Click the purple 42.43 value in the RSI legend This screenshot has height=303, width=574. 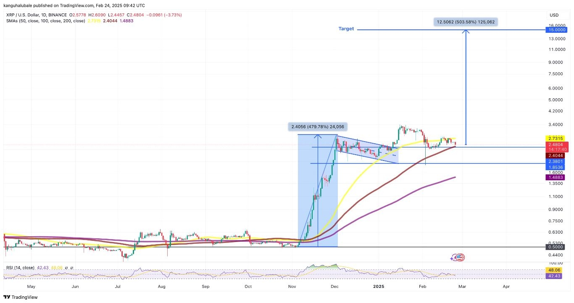[43, 268]
